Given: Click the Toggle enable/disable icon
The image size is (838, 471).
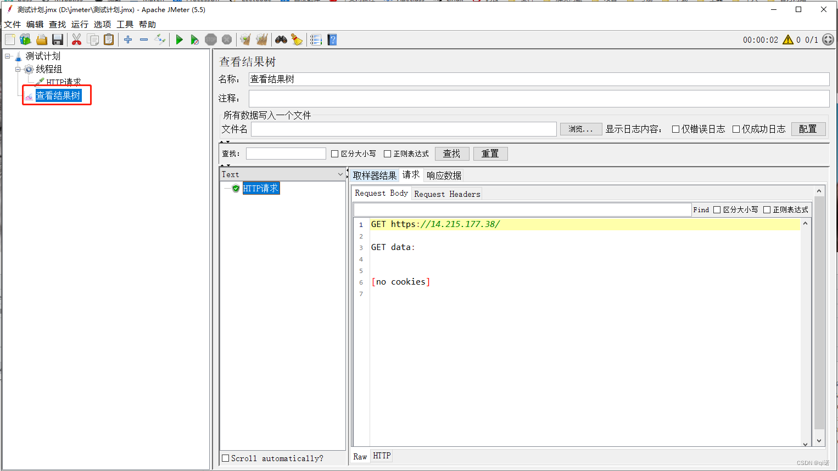Looking at the screenshot, I should click(x=160, y=39).
